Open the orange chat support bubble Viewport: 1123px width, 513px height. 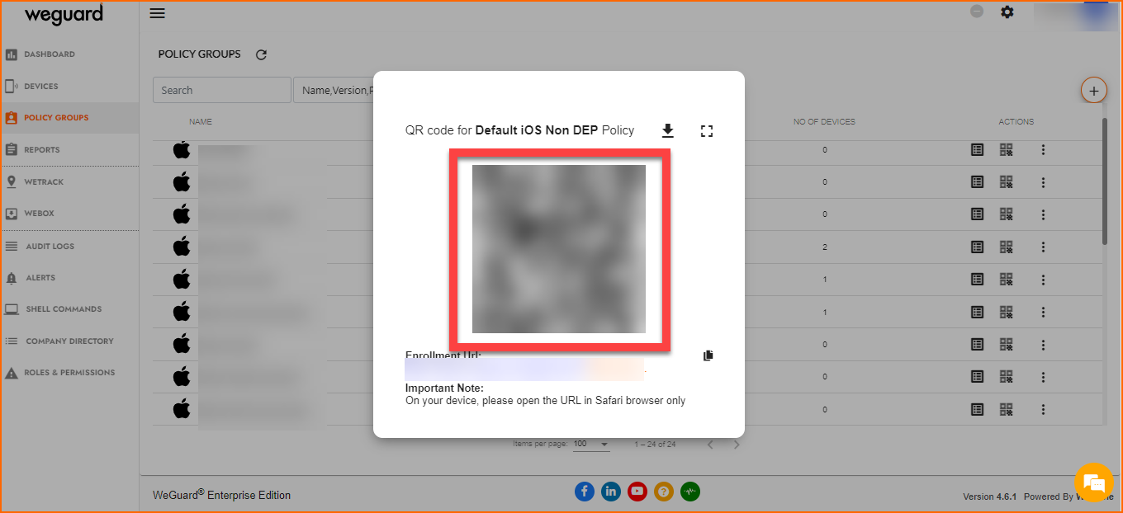[x=1094, y=483]
